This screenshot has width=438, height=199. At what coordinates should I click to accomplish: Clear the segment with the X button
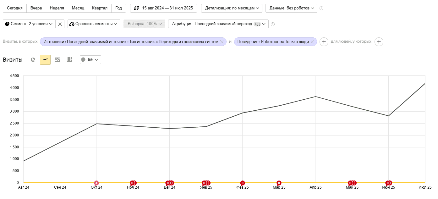tap(60, 24)
